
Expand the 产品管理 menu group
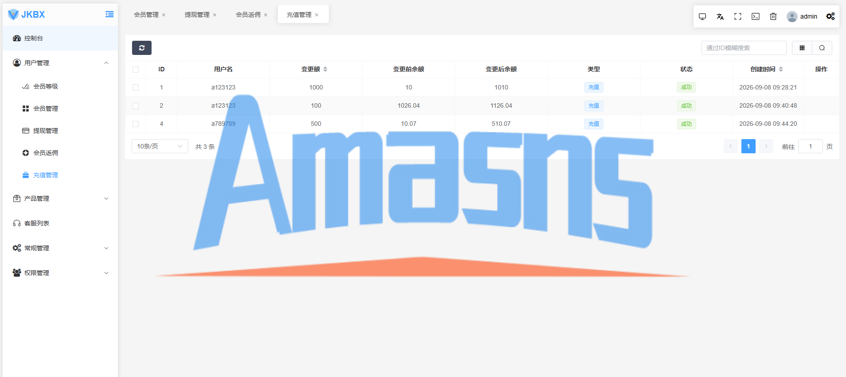click(60, 198)
